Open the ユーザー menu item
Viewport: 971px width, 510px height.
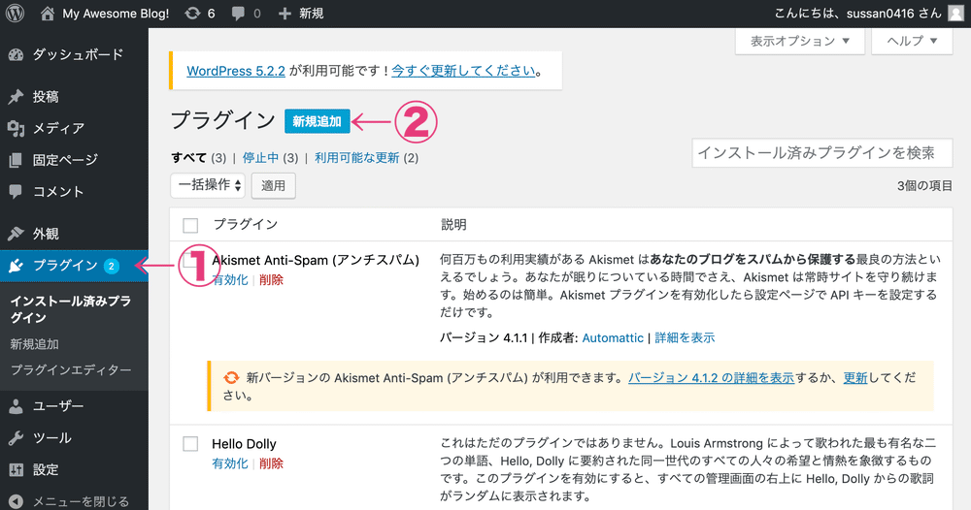[x=58, y=406]
